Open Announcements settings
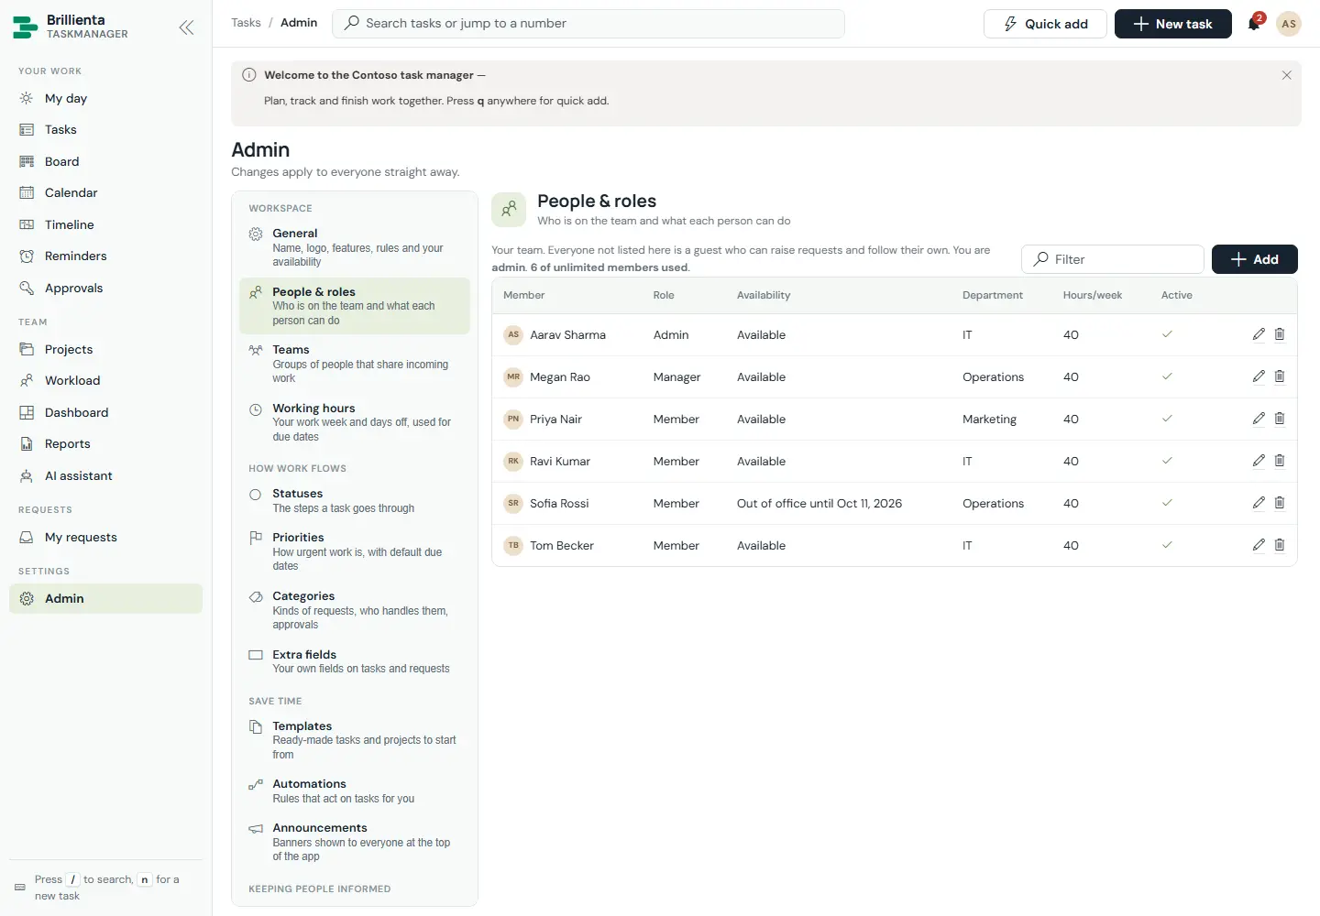The height and width of the screenshot is (916, 1320). point(355,842)
